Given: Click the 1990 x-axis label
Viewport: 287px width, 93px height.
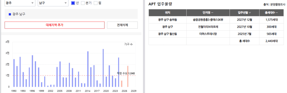Looking at the screenshot, I should pos(13,91).
